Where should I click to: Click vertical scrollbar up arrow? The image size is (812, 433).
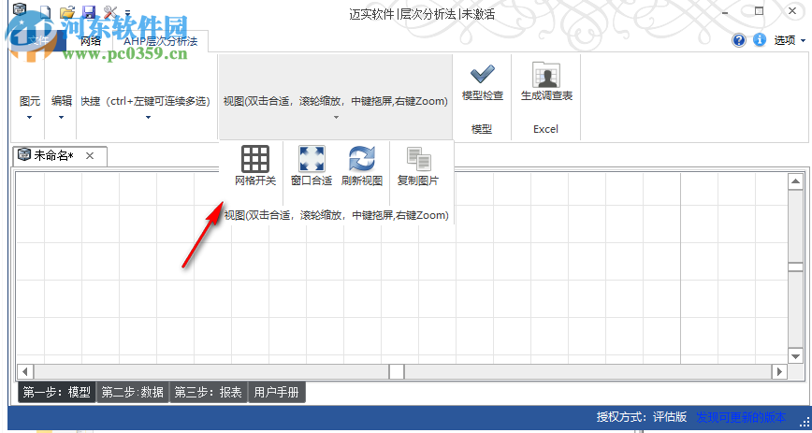[x=795, y=181]
